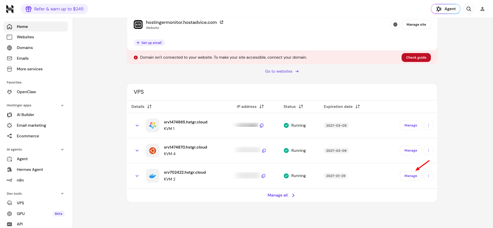493x228 pixels.
Task: Copy IP address of srv1474865.hstgr.cloud
Action: (262, 125)
